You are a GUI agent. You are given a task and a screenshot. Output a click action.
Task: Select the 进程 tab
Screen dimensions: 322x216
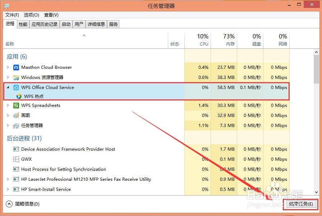[10, 24]
